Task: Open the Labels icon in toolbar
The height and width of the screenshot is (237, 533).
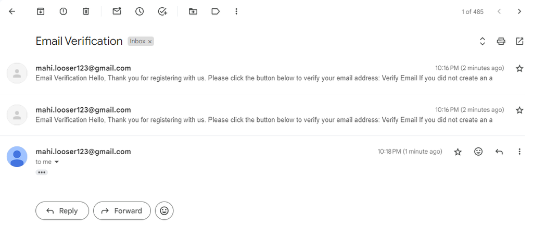Action: point(215,11)
